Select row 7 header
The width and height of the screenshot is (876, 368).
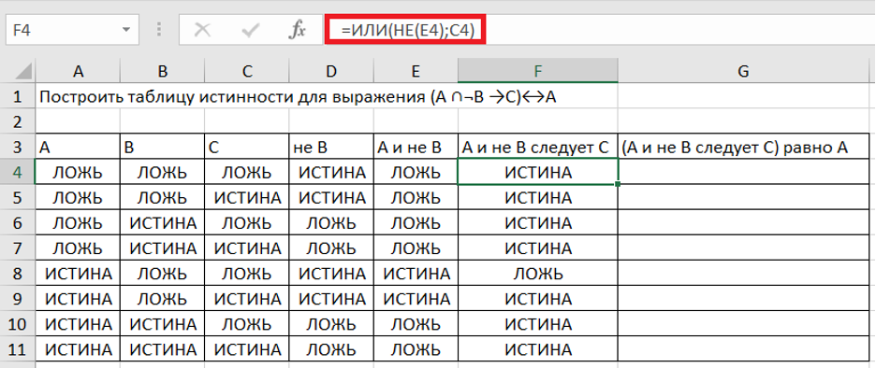[x=18, y=248]
